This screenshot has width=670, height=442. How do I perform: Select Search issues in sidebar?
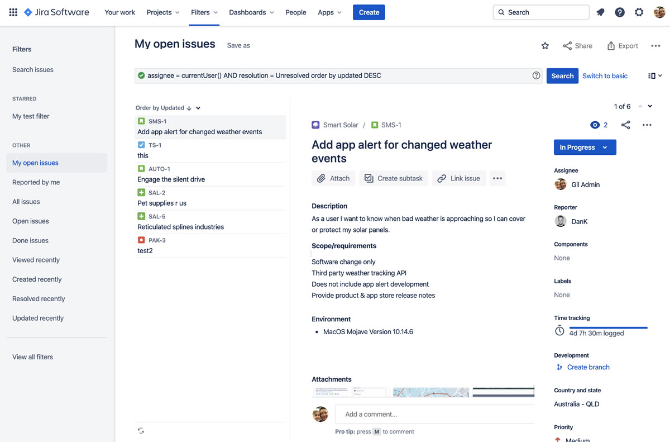click(33, 70)
